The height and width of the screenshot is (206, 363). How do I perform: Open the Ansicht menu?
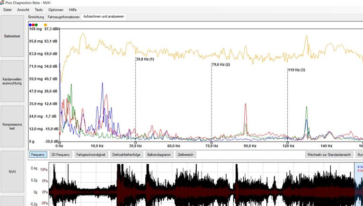(23, 10)
